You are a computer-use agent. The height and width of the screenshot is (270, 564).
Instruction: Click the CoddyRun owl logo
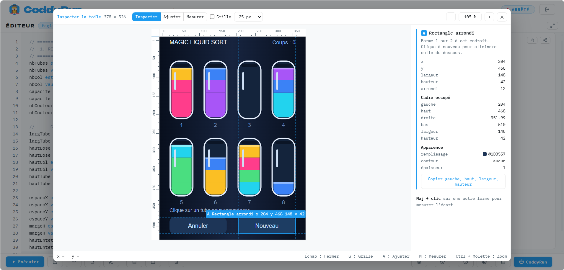click(14, 9)
